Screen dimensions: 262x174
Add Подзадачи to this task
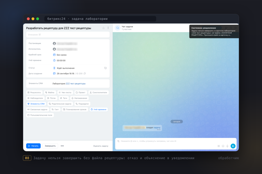pos(82,104)
